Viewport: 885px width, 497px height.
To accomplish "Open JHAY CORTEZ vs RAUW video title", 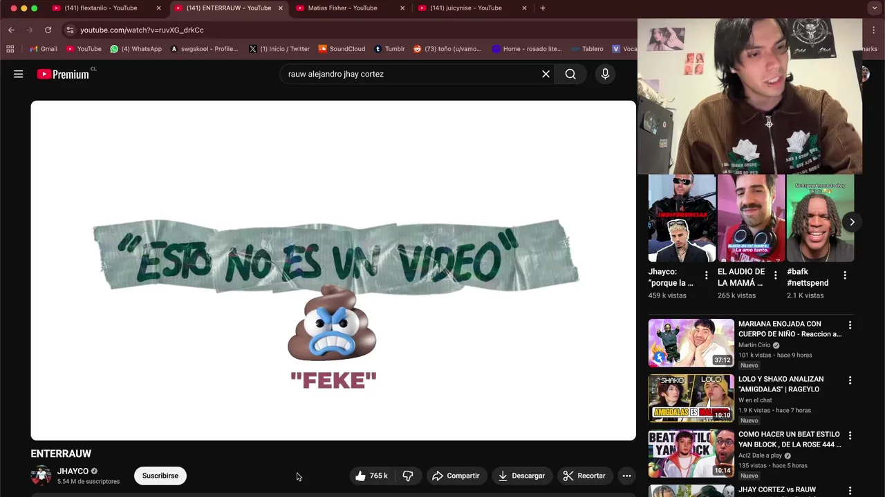I will pyautogui.click(x=777, y=489).
